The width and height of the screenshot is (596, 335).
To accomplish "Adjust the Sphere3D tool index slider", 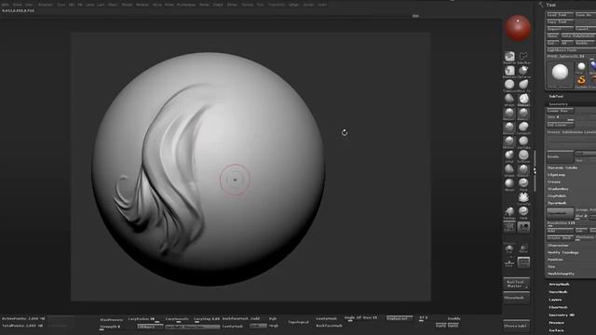I will pos(571,57).
